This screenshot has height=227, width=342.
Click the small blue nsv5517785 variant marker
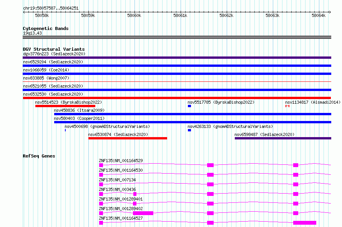click(189, 106)
